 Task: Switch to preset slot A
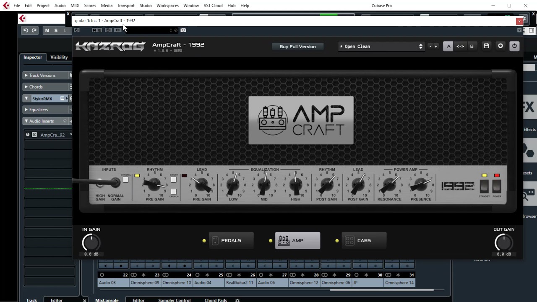point(448,47)
